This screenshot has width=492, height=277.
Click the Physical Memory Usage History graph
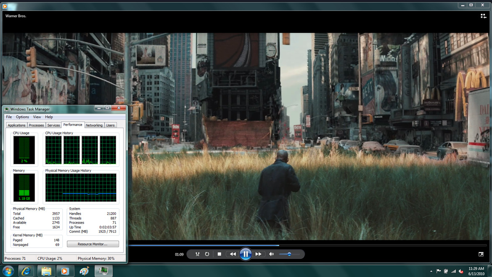pyautogui.click(x=81, y=187)
